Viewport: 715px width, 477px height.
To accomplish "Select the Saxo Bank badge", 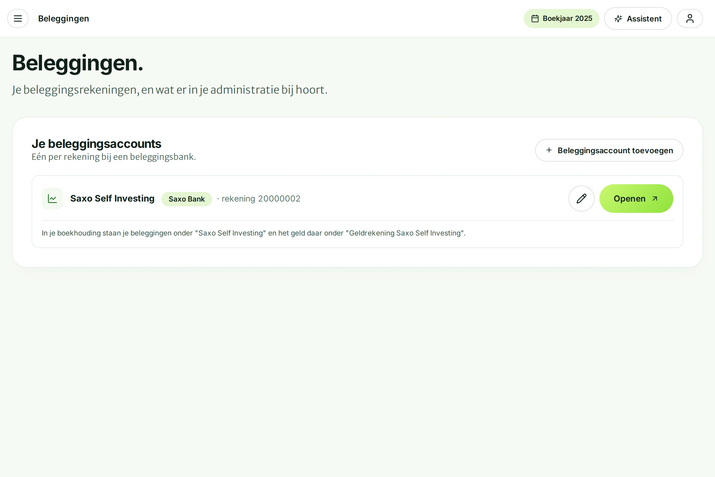I will pyautogui.click(x=187, y=199).
